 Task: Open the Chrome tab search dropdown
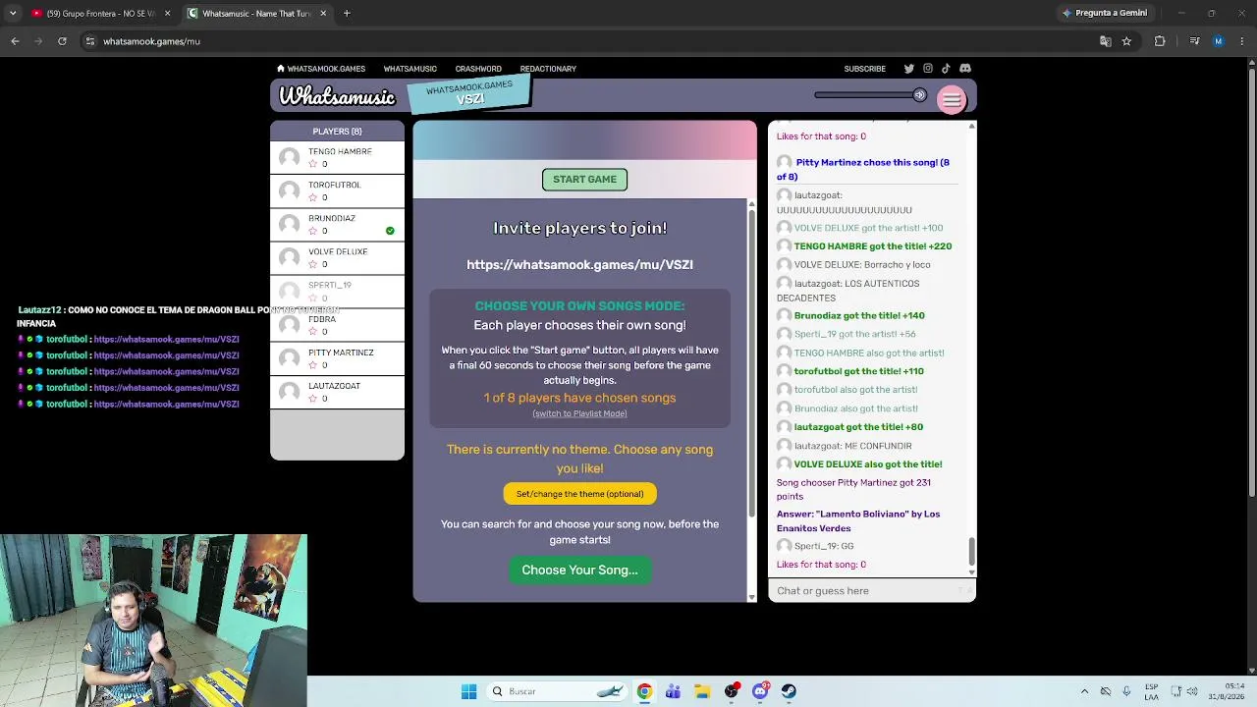point(13,14)
